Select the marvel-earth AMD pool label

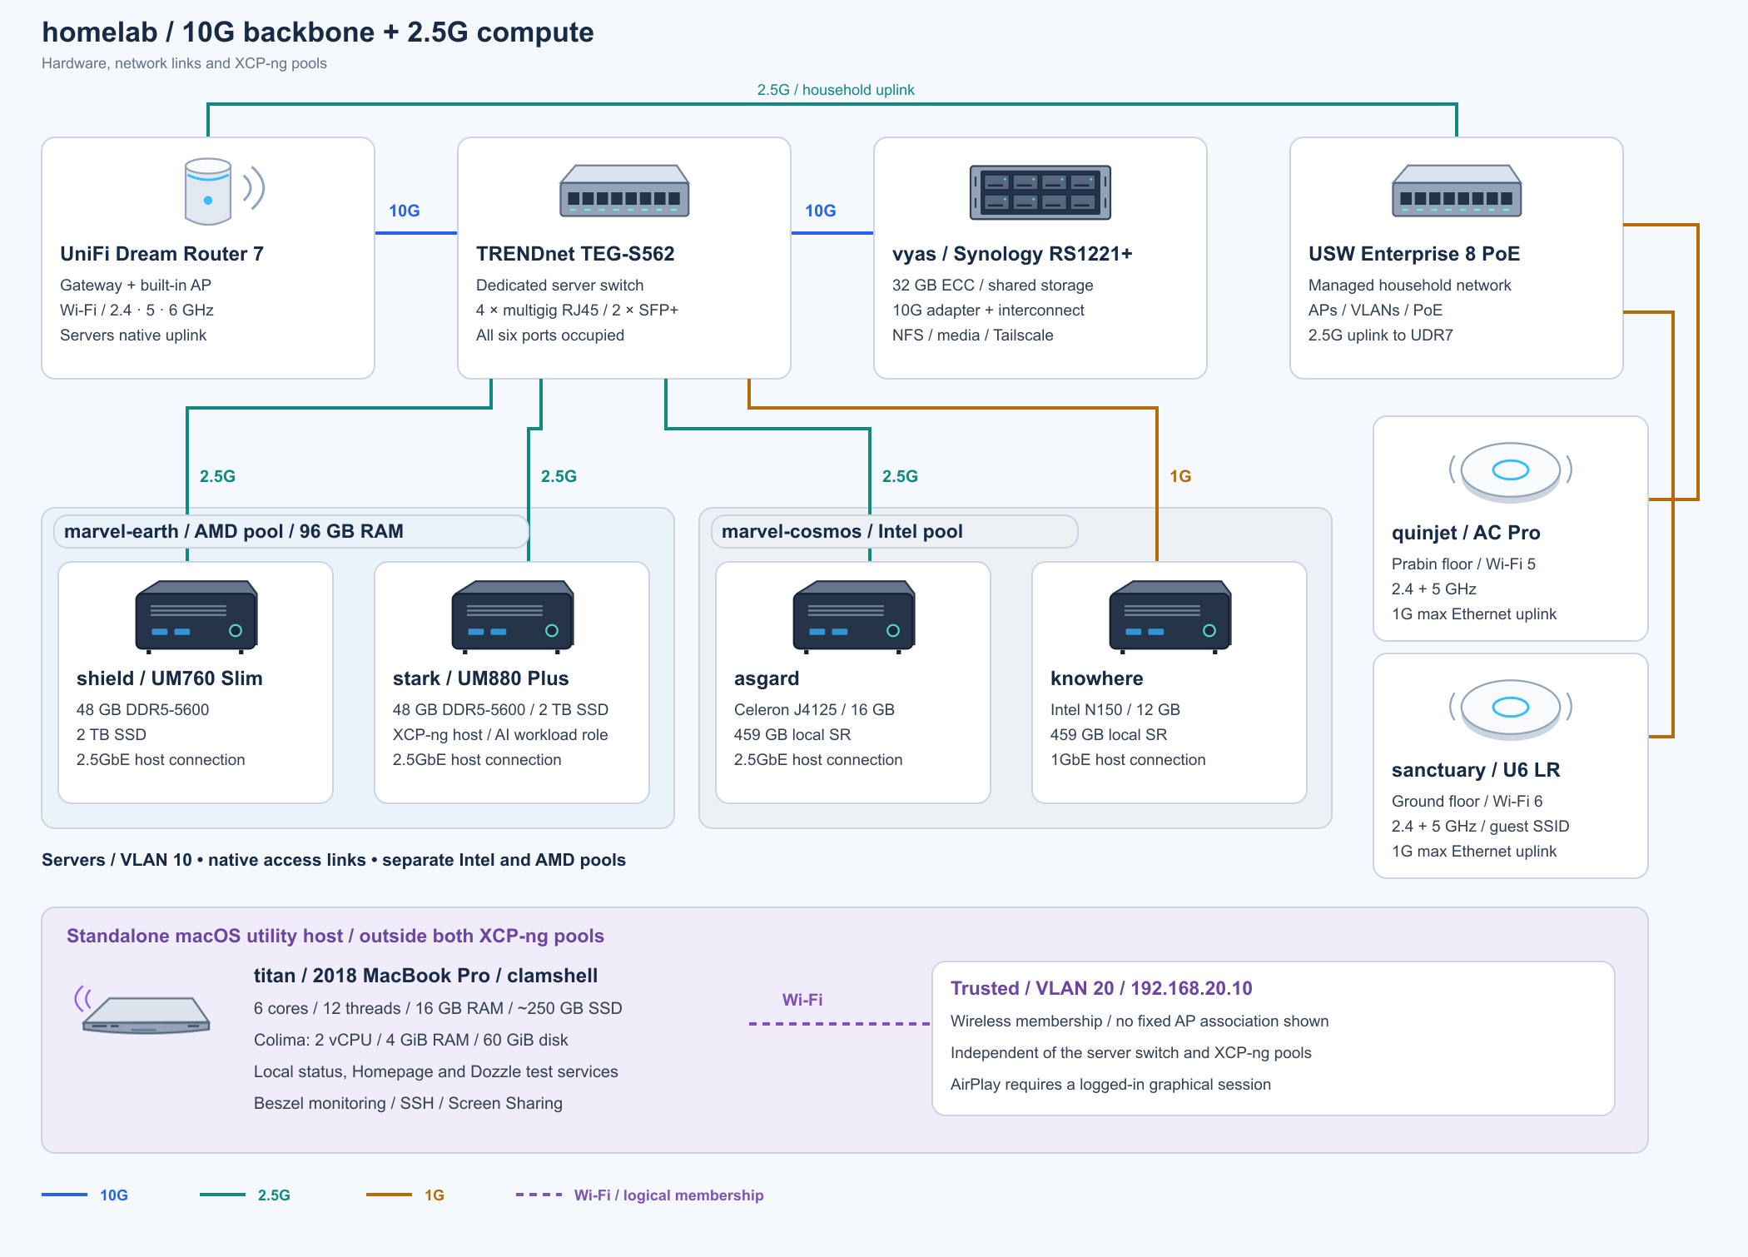click(291, 531)
